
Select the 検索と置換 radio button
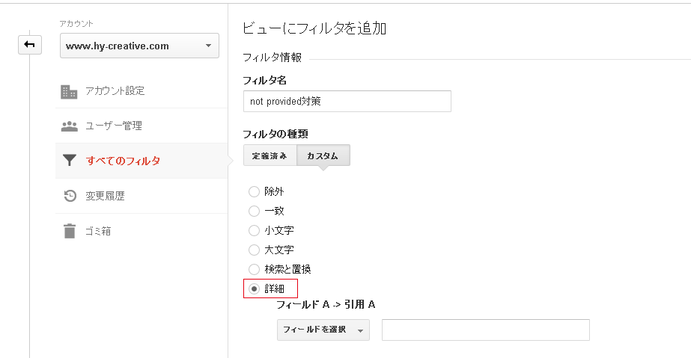click(x=254, y=269)
